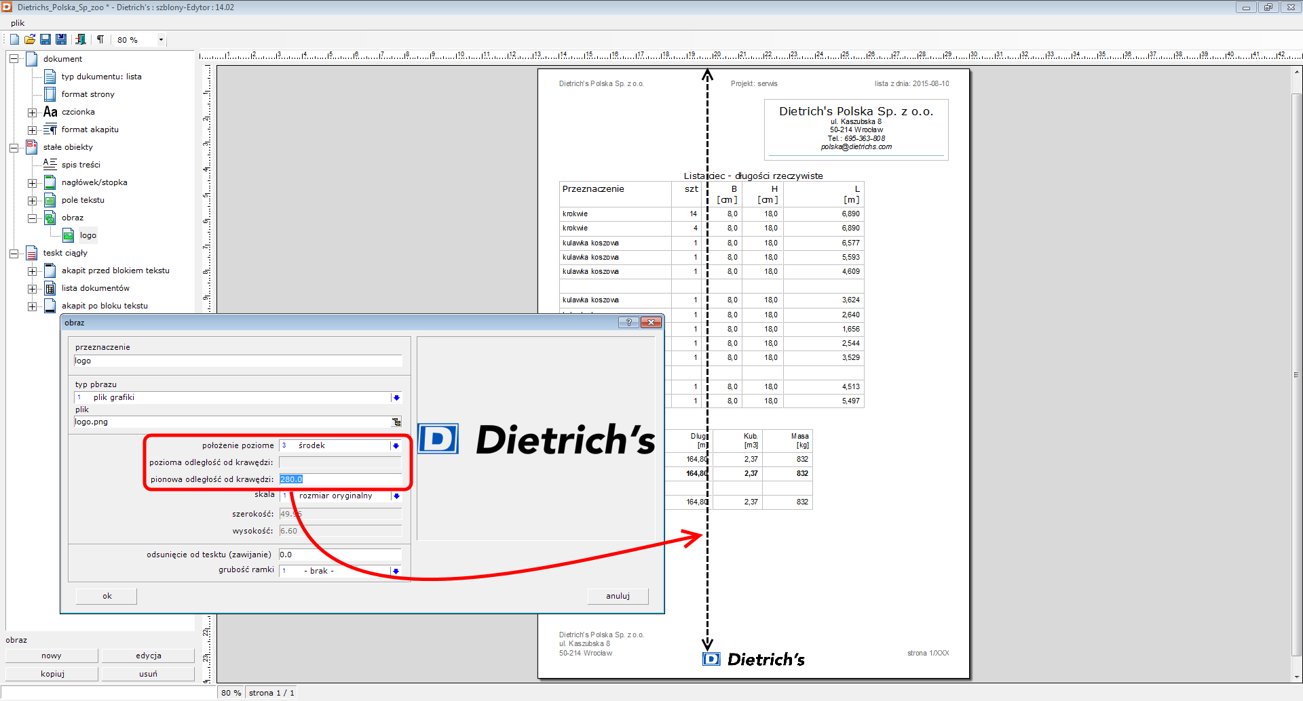The image size is (1303, 701).
Task: Collapse the stałe obiekty tree node
Action: pyautogui.click(x=14, y=148)
